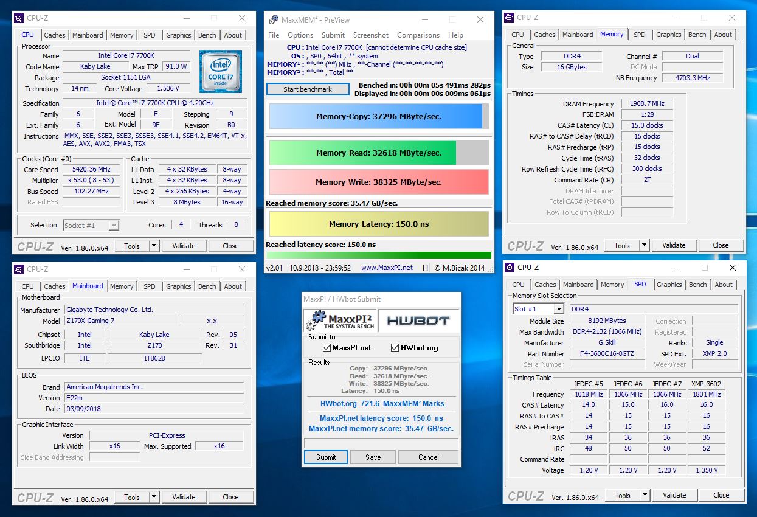The height and width of the screenshot is (517, 757).
Task: Click the MaxxMEM² title bar app icon
Action: [274, 19]
